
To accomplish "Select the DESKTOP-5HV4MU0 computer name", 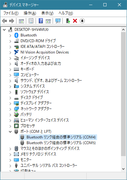I will click(32, 30).
